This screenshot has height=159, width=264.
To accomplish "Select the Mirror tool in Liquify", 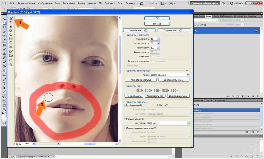I will tap(11, 43).
